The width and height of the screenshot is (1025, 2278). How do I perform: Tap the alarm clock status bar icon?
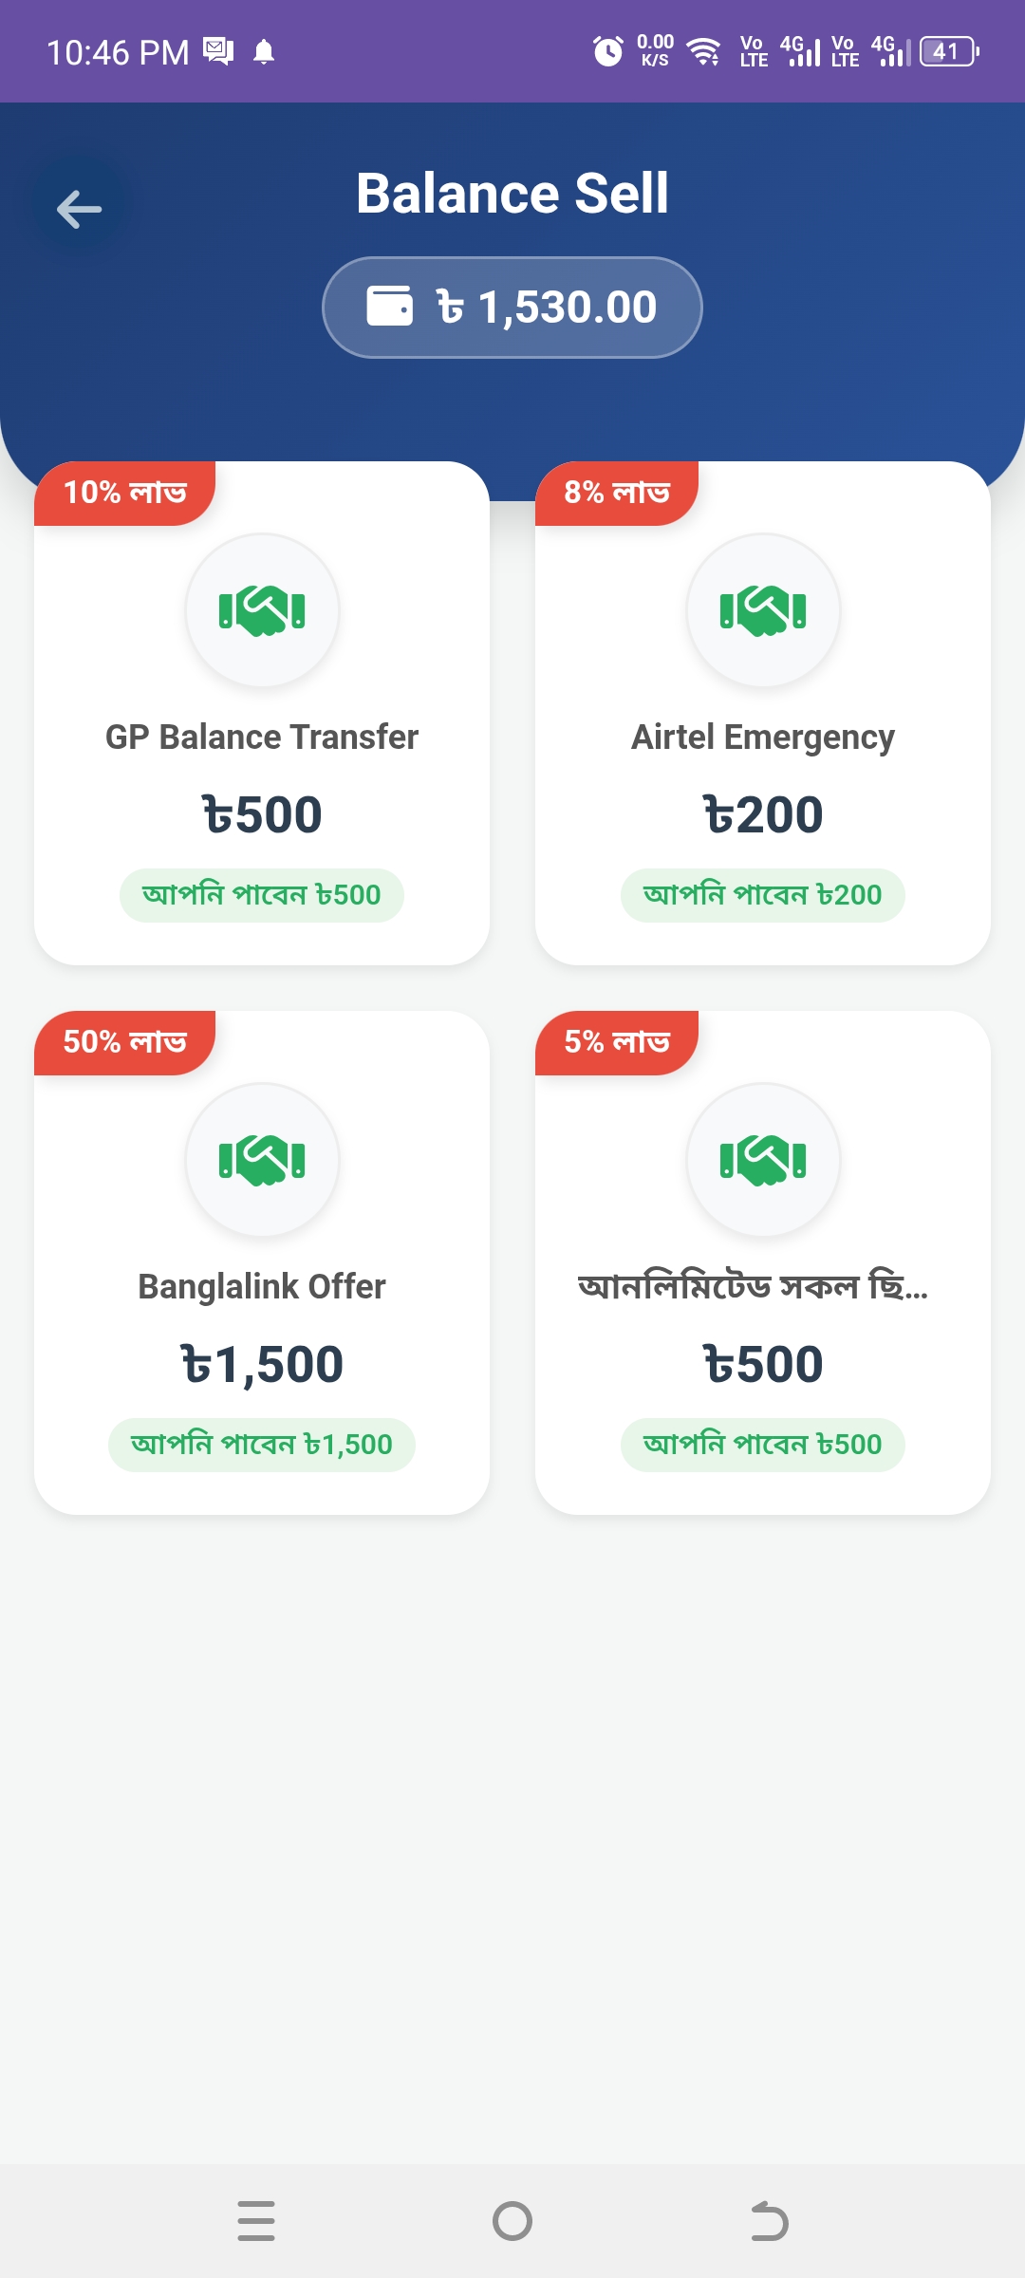[607, 51]
